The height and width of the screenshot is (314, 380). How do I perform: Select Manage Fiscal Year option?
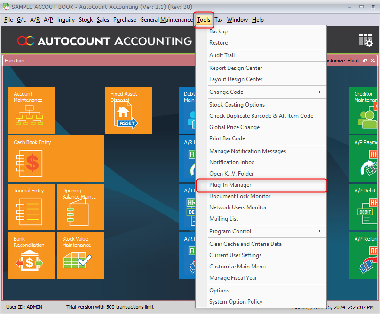(x=233, y=278)
